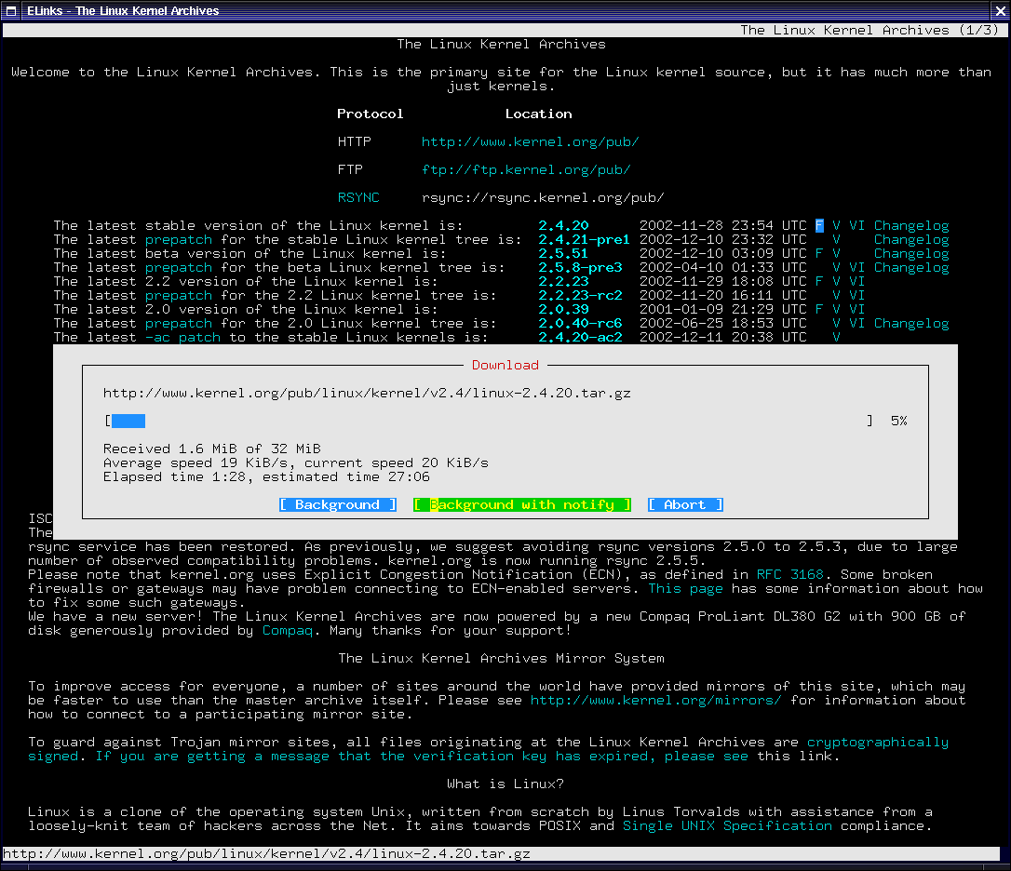
Task: Click the 'Location' column header
Action: pyautogui.click(x=538, y=114)
